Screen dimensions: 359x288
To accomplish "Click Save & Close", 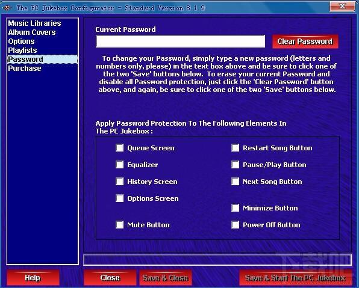I will 166,278.
